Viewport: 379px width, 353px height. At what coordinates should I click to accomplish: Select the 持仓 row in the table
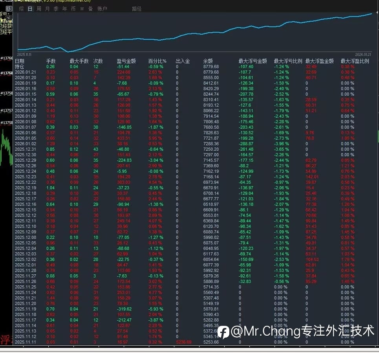[x=19, y=67]
